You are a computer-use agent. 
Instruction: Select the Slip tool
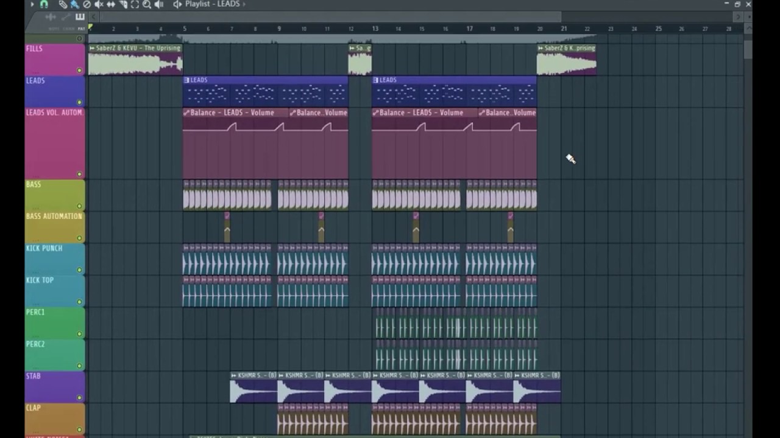pos(111,4)
